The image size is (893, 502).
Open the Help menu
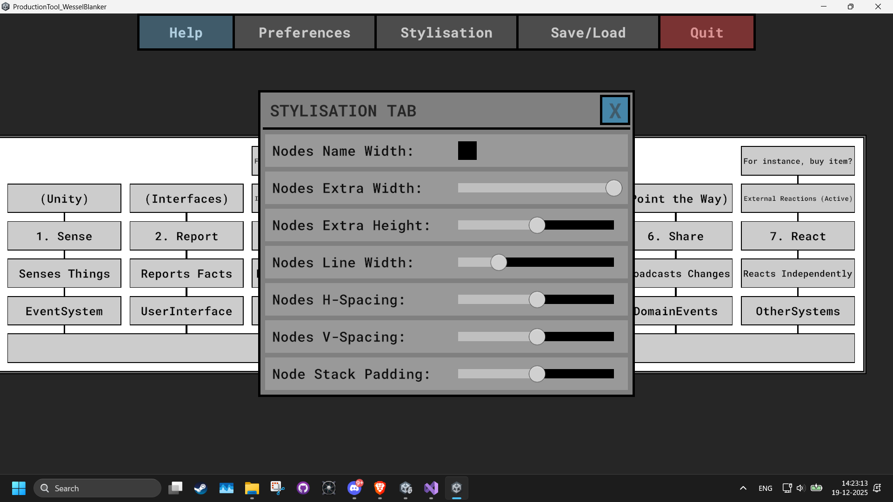pos(186,33)
